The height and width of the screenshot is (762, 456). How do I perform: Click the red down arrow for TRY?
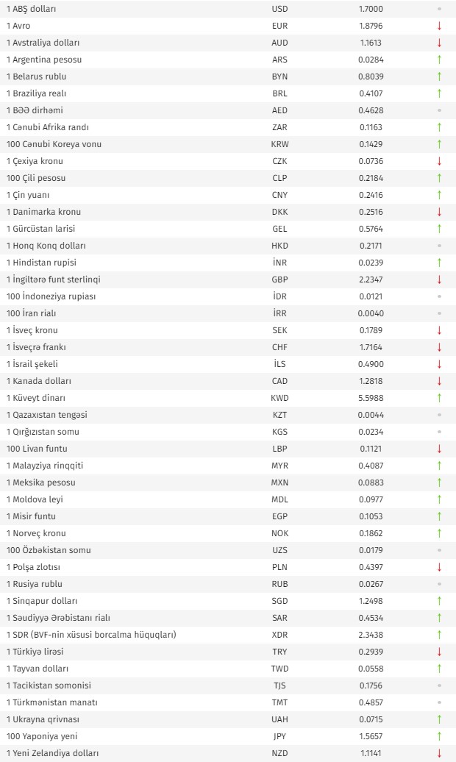tap(440, 652)
